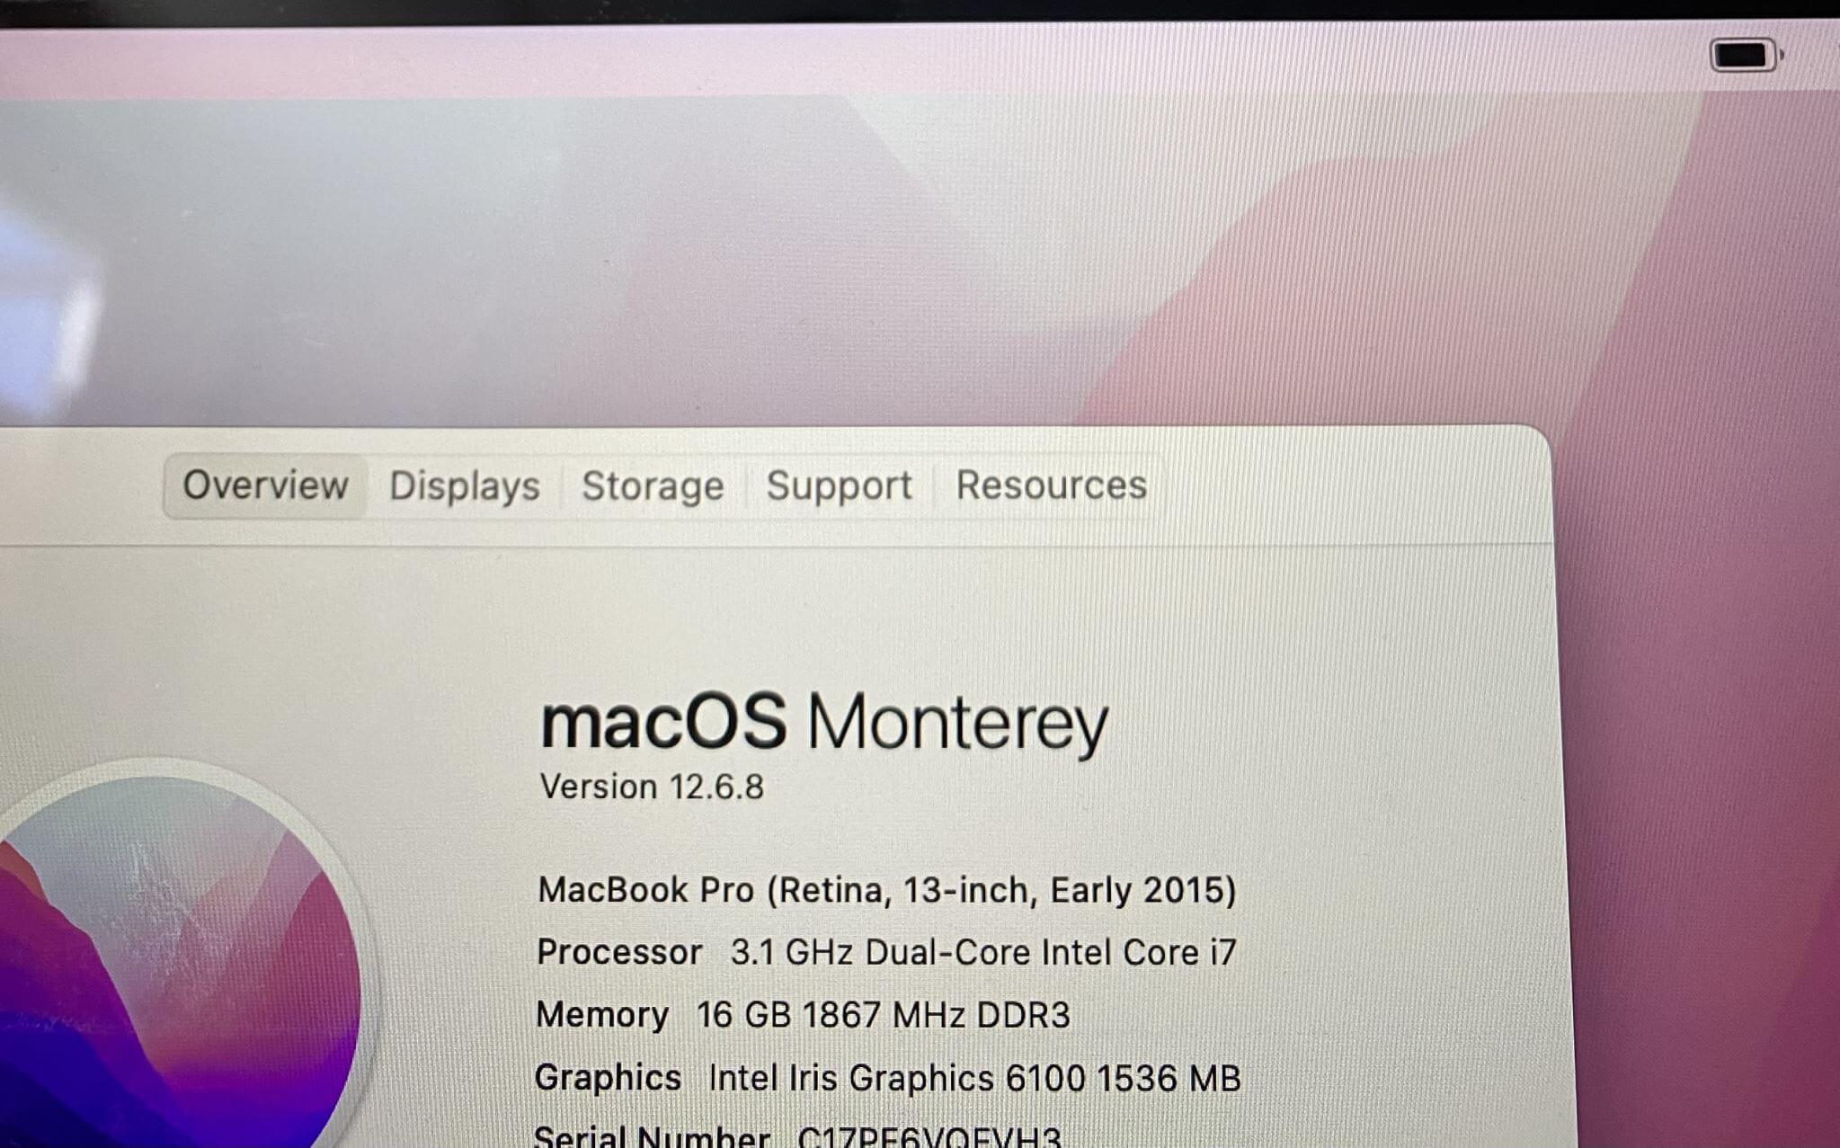Show the Resources tab

(1051, 485)
